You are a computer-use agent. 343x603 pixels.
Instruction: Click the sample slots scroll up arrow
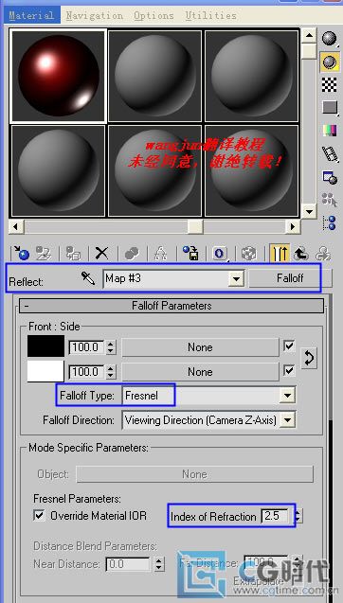tap(309, 35)
